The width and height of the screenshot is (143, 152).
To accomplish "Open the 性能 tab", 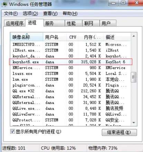I will click(74, 23).
